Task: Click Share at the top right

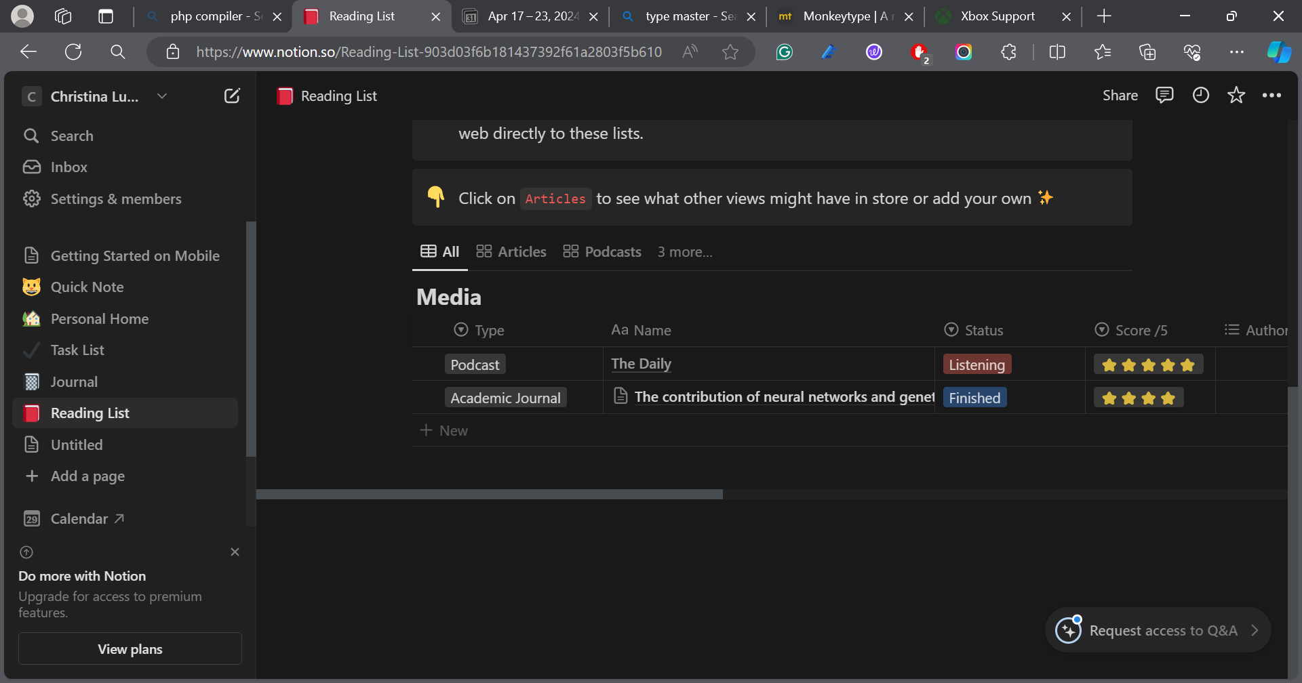Action: pos(1120,96)
